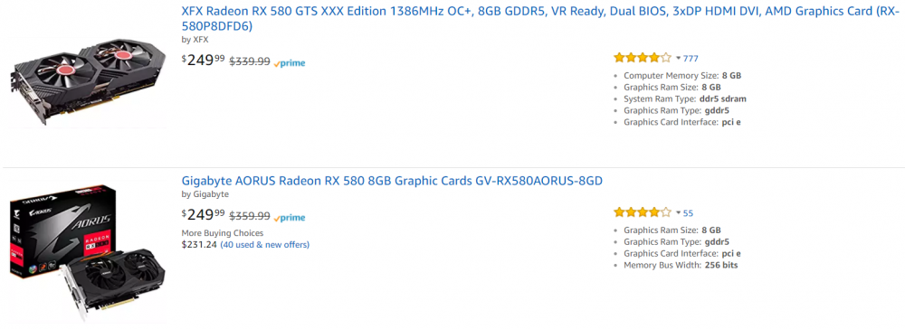
Task: Click the $249.99 price of the Gigabyte card
Action: [x=203, y=215]
